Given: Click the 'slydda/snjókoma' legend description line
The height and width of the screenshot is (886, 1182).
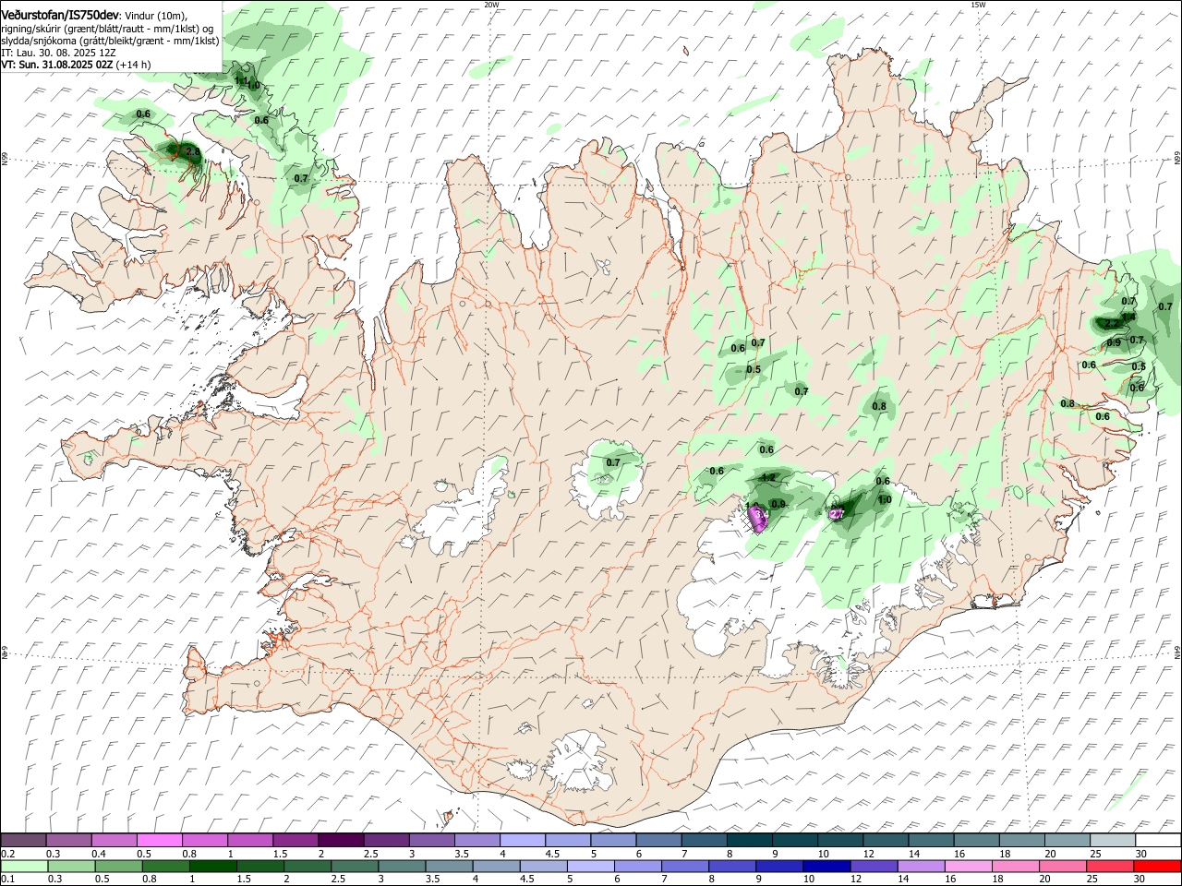Looking at the screenshot, I should 110,41.
